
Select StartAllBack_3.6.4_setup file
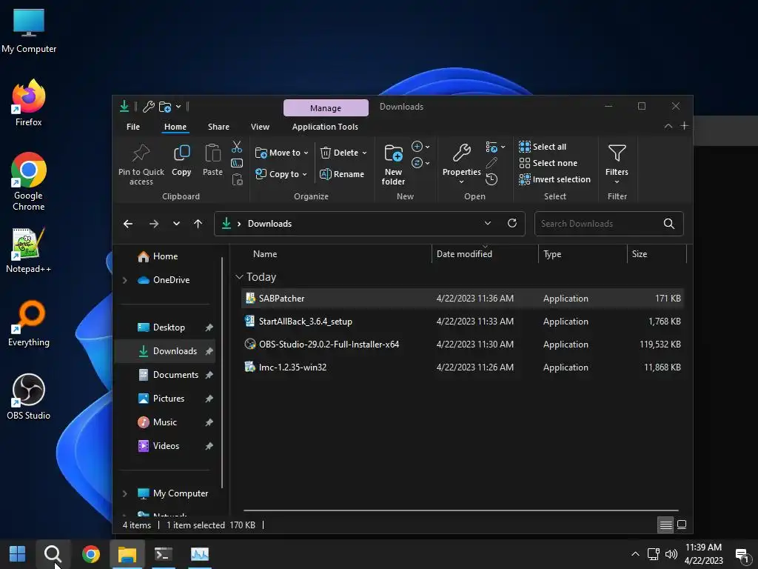click(x=462, y=322)
